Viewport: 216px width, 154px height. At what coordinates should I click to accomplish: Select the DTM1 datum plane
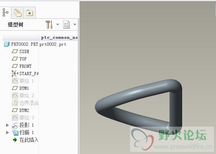(x=20, y=88)
